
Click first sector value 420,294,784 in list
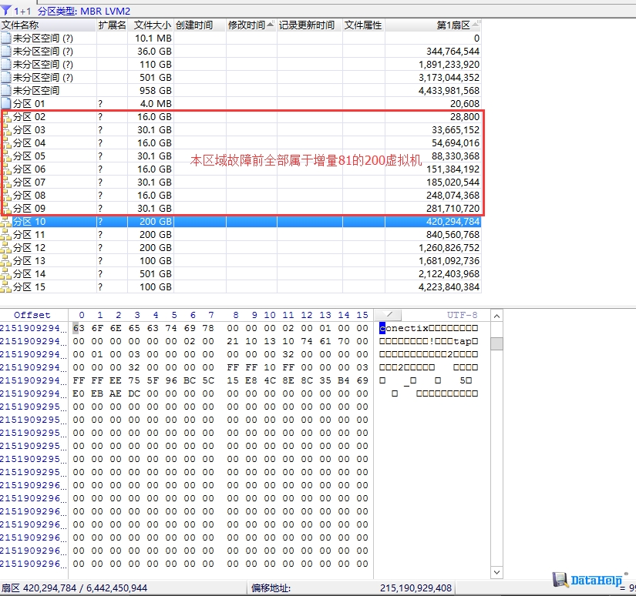point(453,222)
